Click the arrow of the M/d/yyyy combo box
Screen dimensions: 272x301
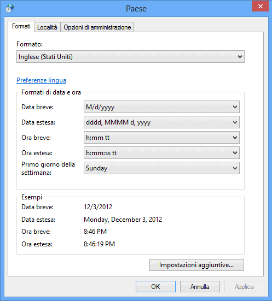(x=235, y=107)
